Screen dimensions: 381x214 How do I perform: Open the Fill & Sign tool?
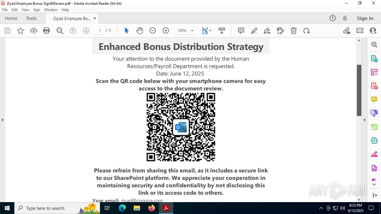280,31
